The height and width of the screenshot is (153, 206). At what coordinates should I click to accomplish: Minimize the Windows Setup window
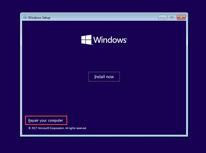click(x=162, y=17)
